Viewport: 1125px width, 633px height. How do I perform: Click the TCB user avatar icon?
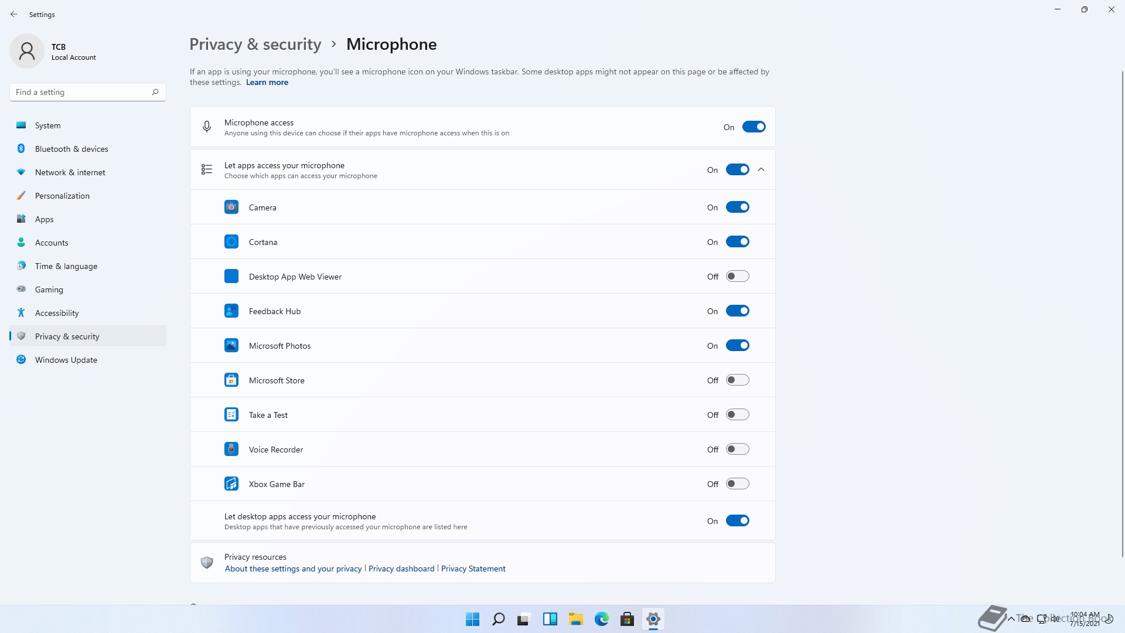pos(27,51)
